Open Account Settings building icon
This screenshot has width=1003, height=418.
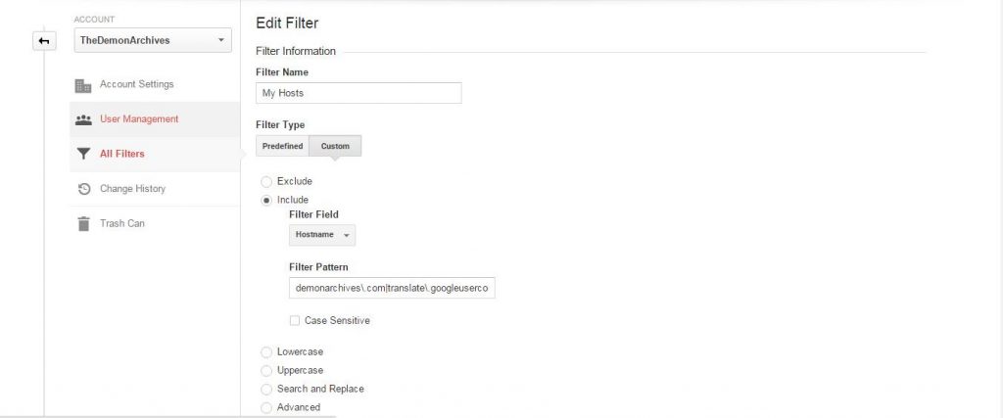(83, 85)
